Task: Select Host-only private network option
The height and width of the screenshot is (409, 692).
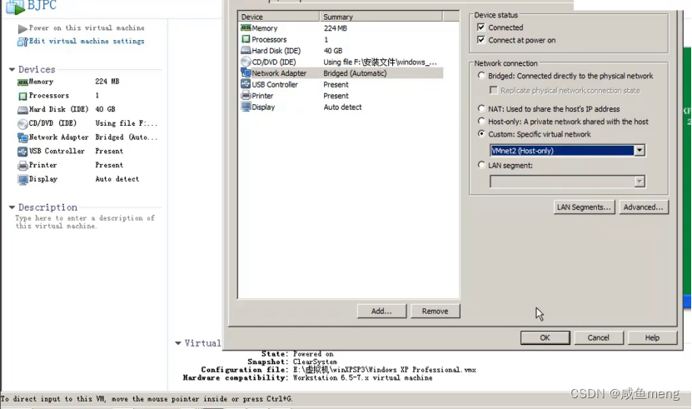Action: click(x=481, y=121)
